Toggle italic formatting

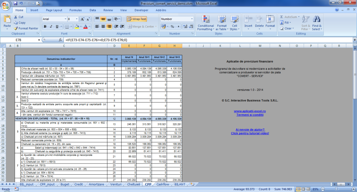[x=51, y=26]
